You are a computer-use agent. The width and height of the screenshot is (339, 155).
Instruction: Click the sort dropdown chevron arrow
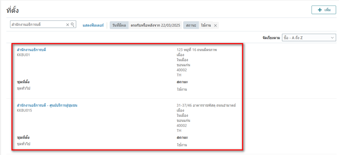pyautogui.click(x=332, y=38)
